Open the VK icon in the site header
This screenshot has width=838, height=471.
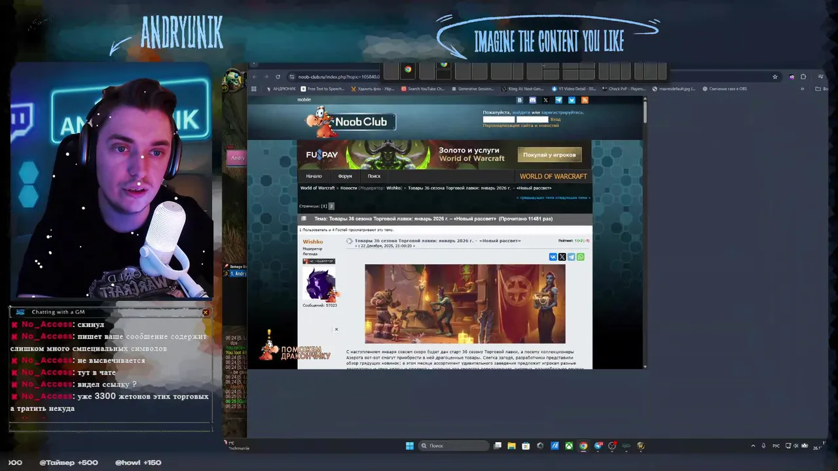pyautogui.click(x=520, y=100)
